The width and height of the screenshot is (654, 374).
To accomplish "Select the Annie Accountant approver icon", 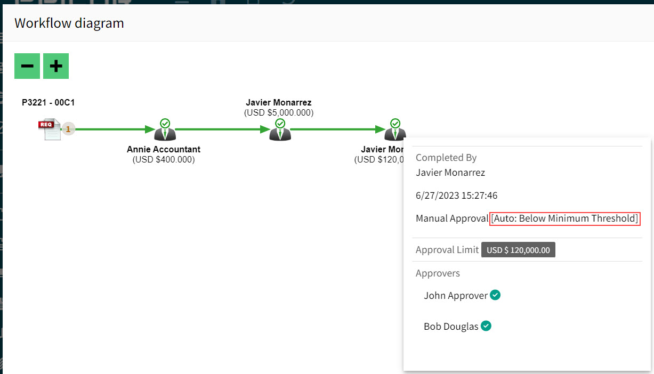I will coord(165,133).
